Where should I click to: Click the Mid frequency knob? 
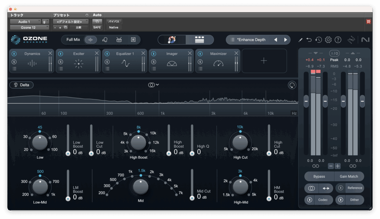(141, 187)
